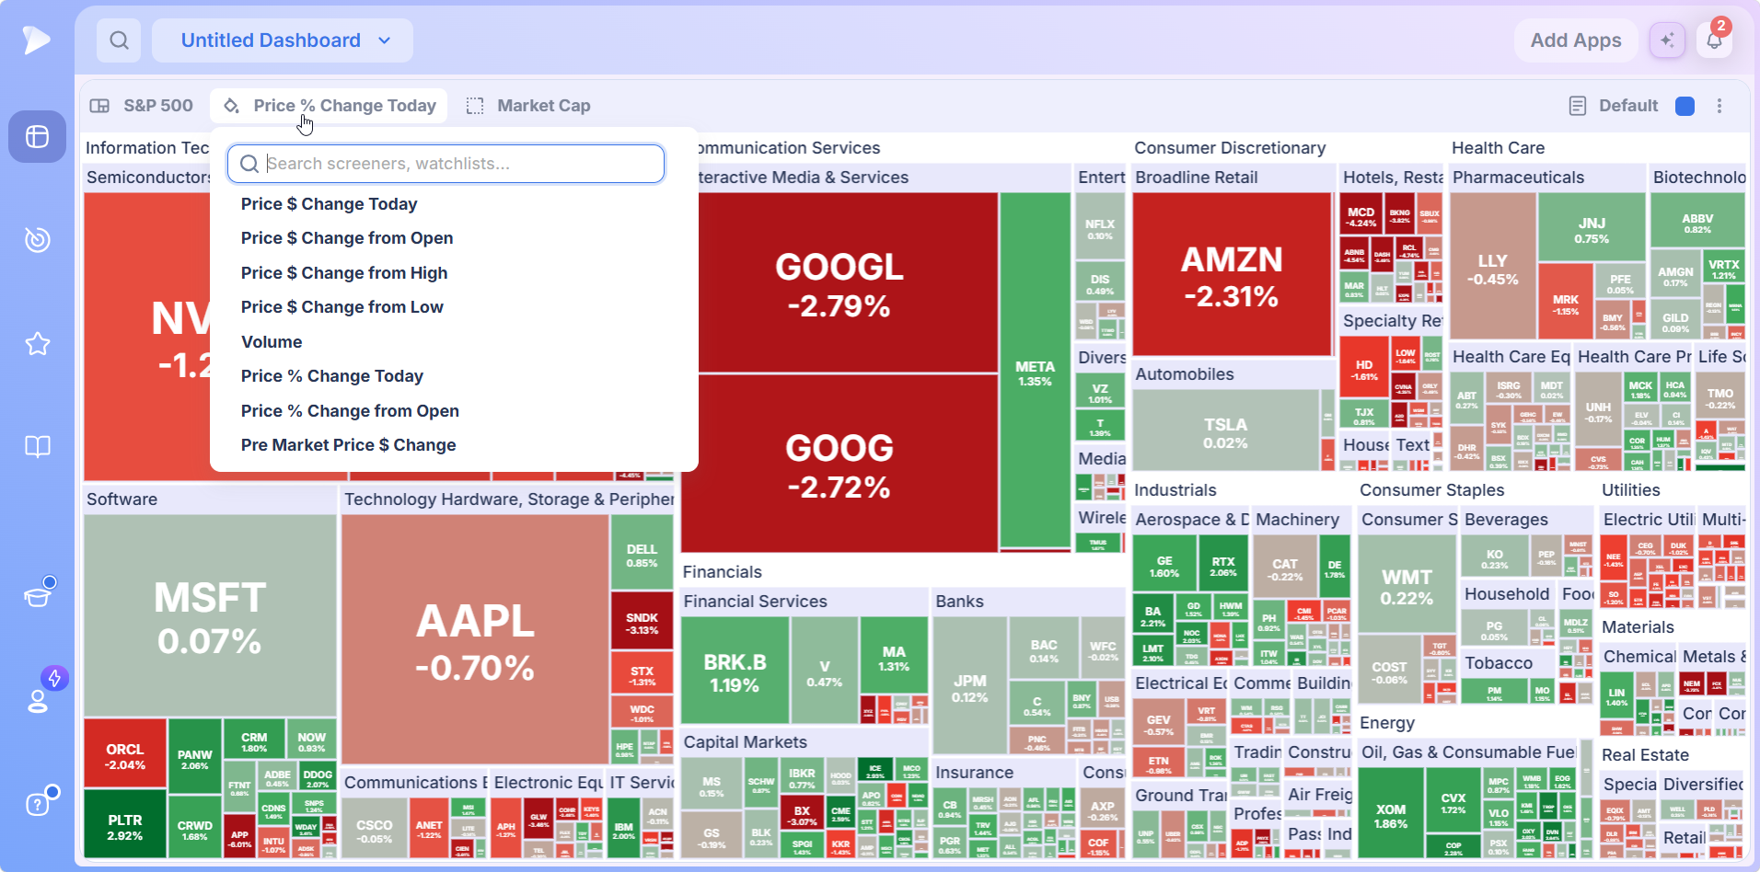Open the help question mark icon
This screenshot has height=872, width=1760.
click(x=37, y=804)
